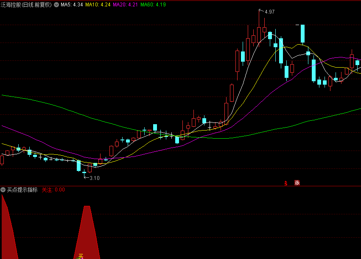Click the candlestick at the 3.10 low
Viewport: 361px width, 259px height.
click(84, 172)
